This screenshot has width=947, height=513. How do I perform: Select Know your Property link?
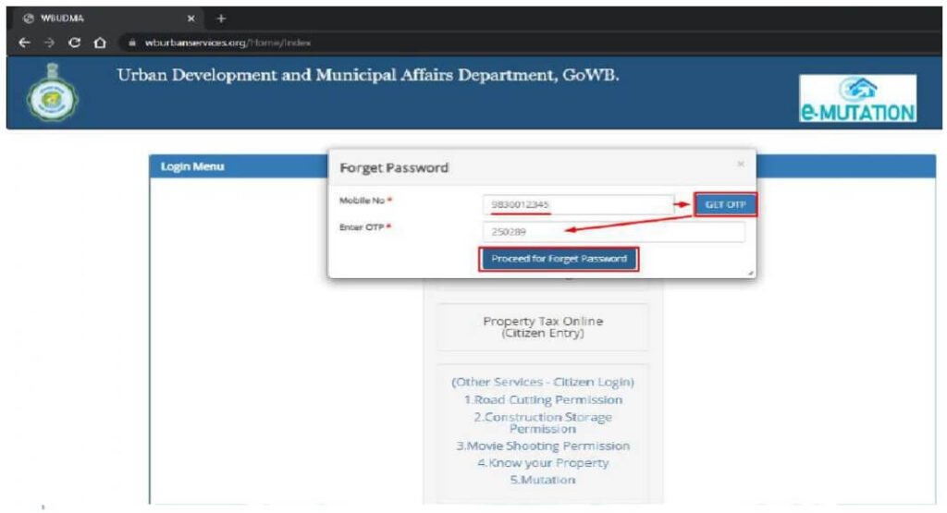coord(542,463)
